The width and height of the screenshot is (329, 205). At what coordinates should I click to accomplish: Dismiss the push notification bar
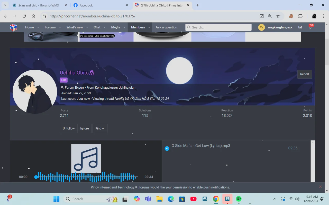[x=320, y=187]
